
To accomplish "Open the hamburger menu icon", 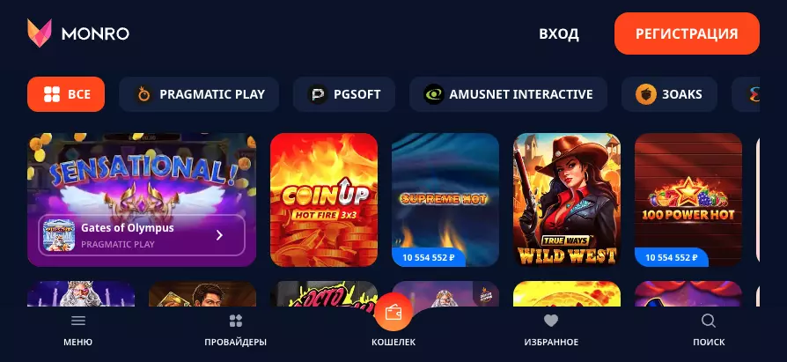I will [77, 321].
